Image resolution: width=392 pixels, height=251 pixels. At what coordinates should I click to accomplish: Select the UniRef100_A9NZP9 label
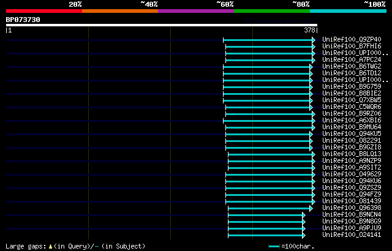(x=352, y=161)
